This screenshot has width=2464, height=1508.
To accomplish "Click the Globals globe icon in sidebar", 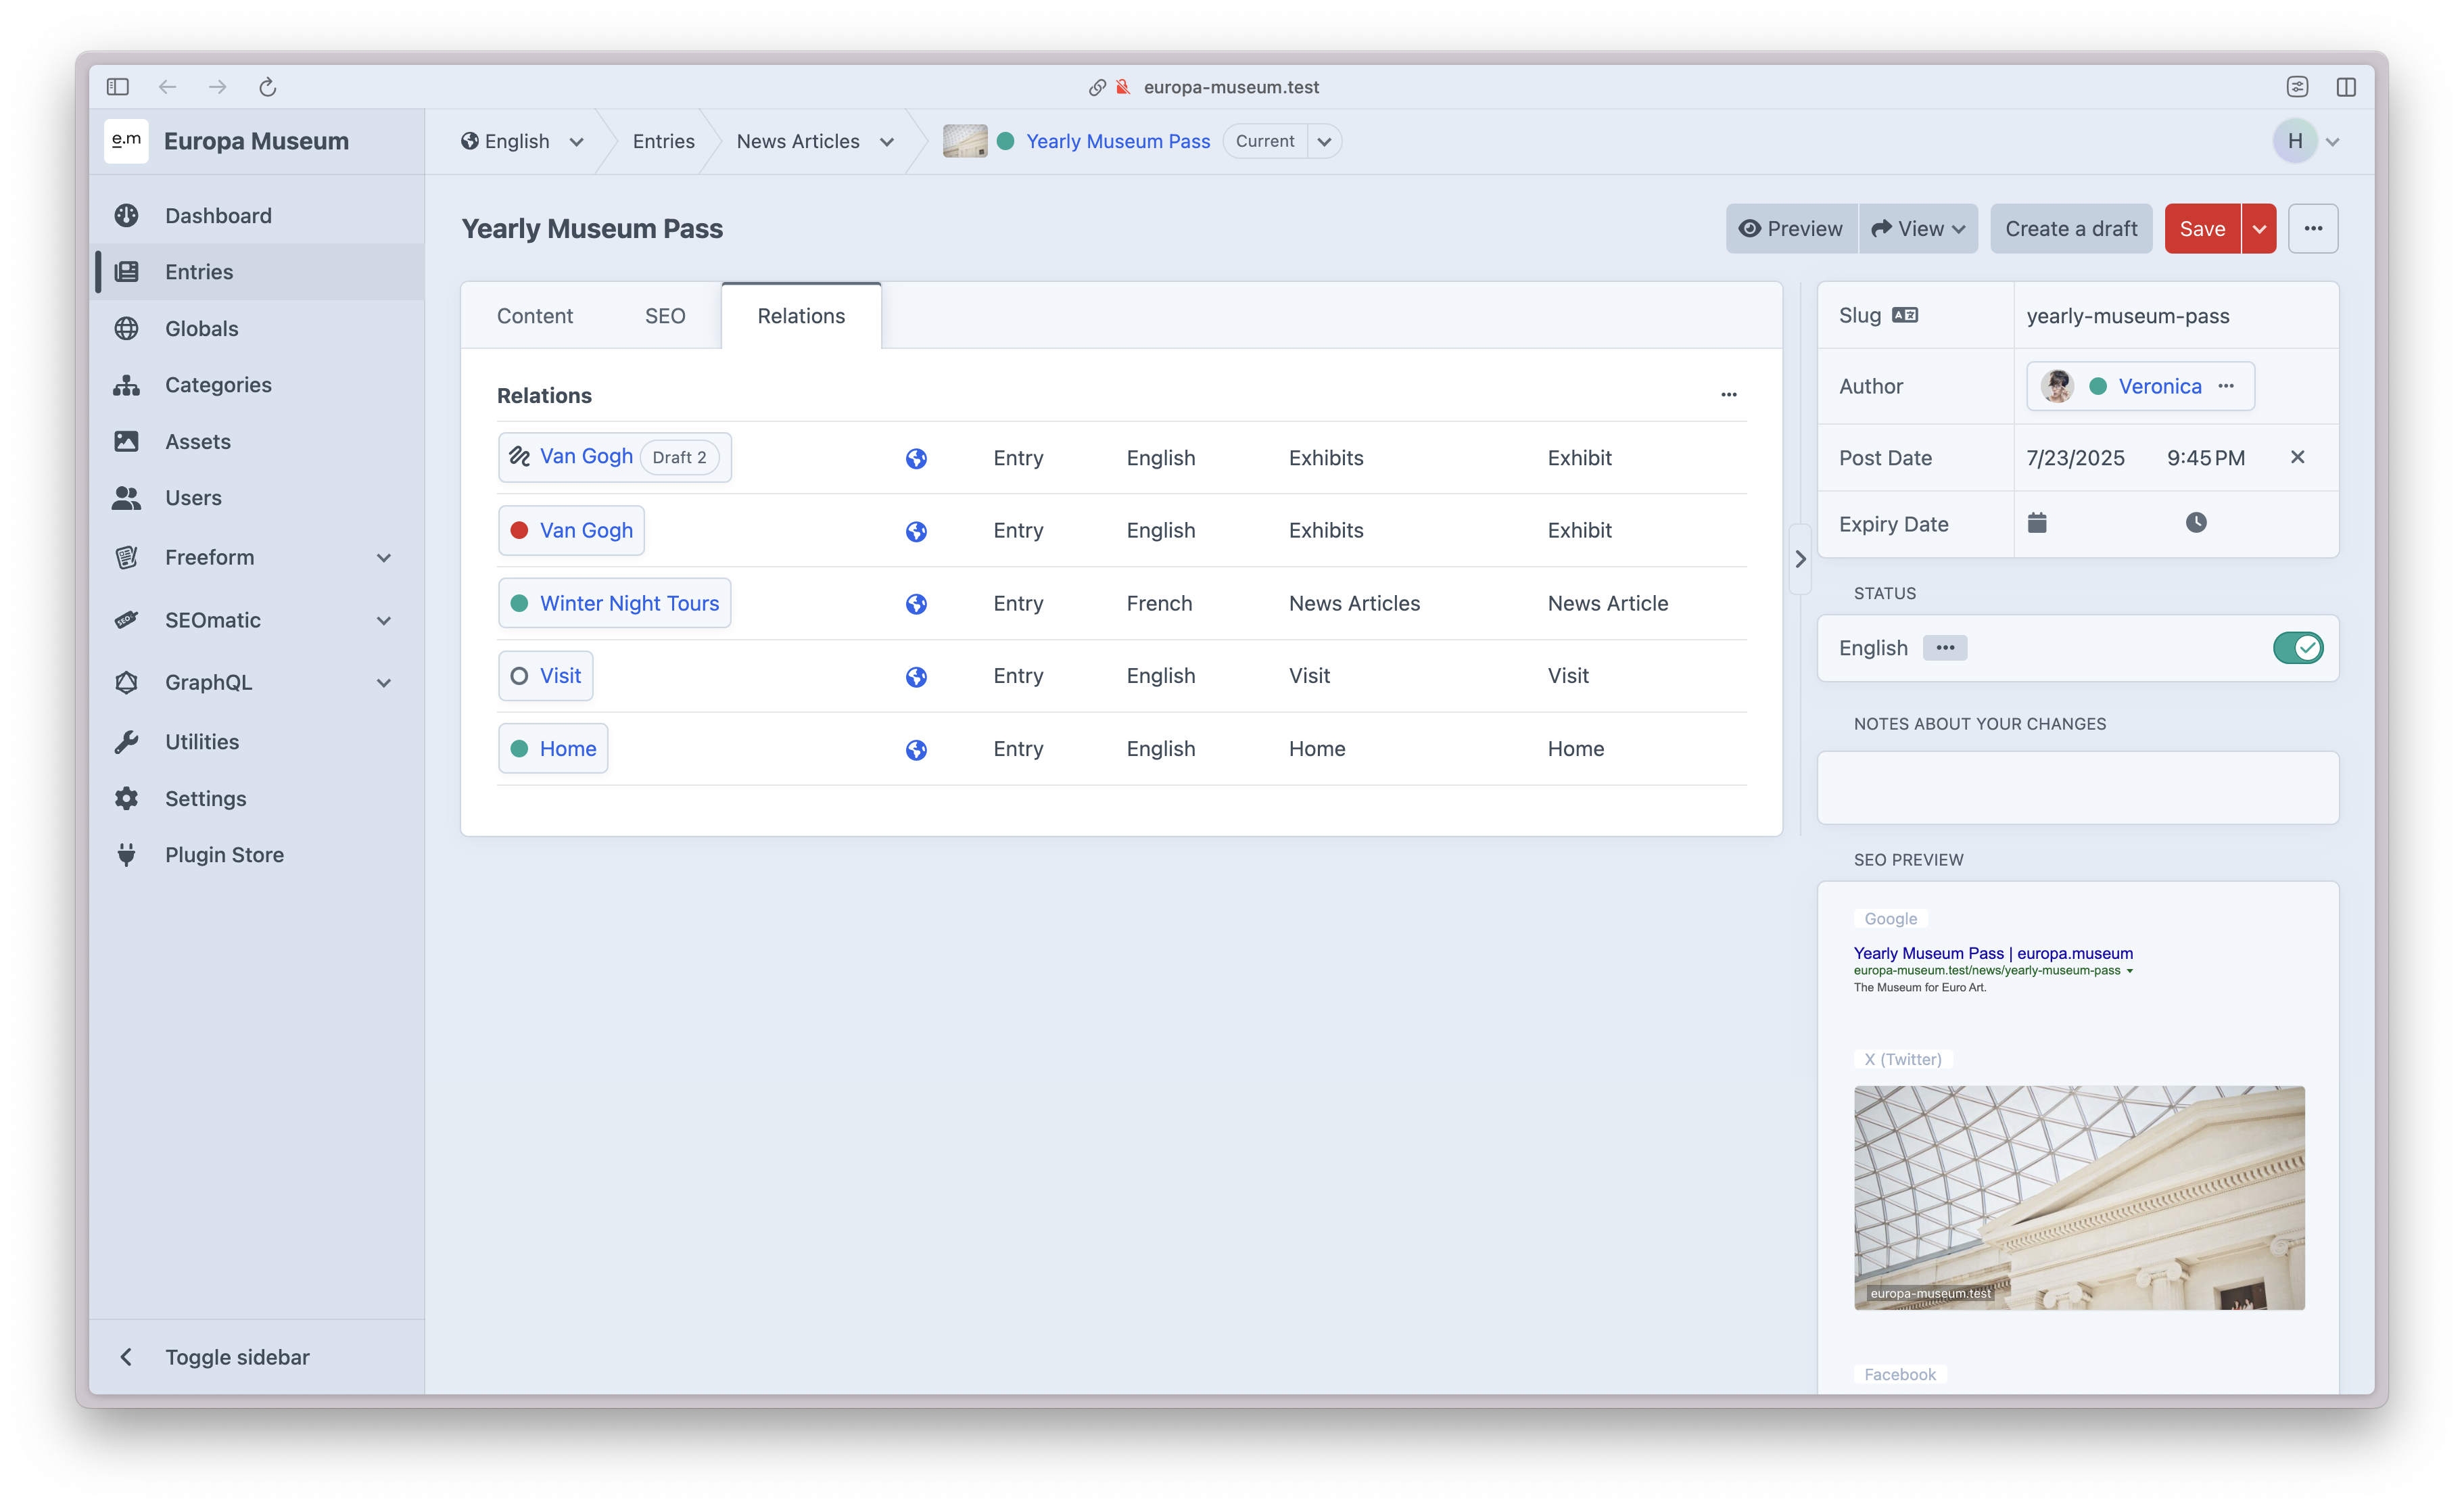I will tap(126, 329).
